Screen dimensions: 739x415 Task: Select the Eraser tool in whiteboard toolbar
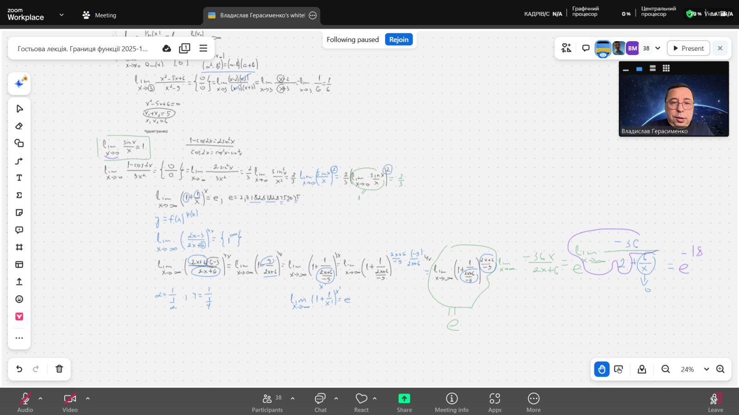point(19,126)
